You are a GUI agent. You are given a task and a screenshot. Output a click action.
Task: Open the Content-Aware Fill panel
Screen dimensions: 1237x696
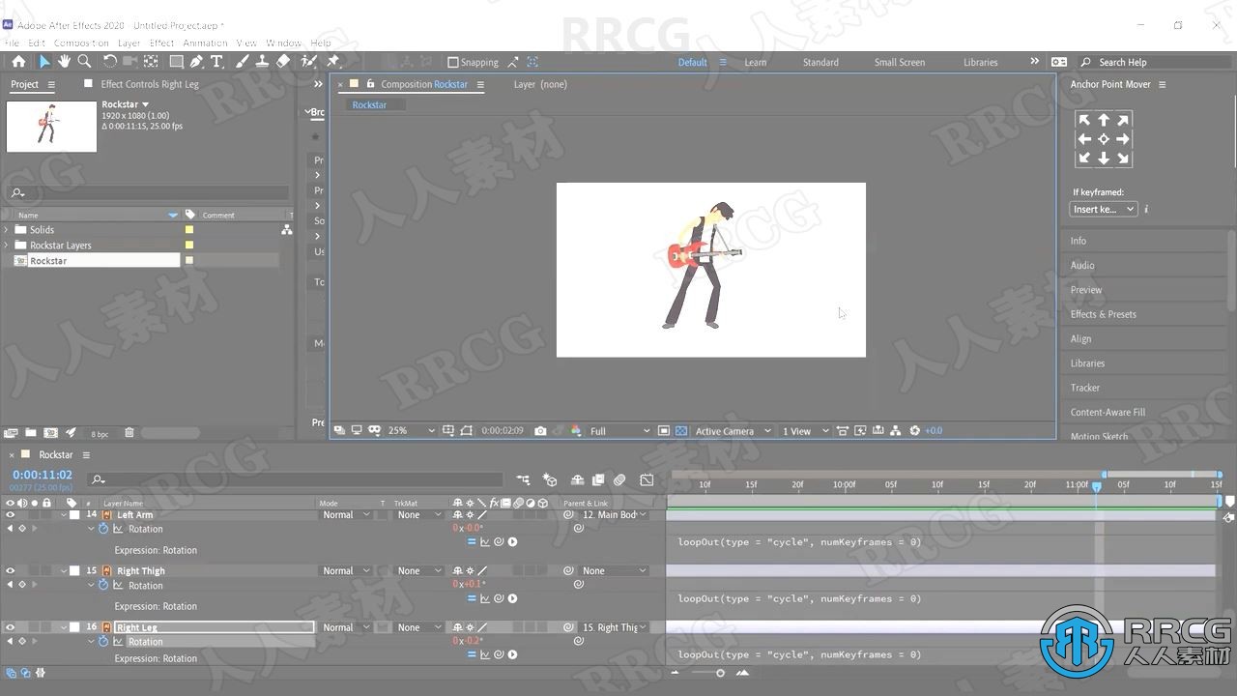point(1108,412)
